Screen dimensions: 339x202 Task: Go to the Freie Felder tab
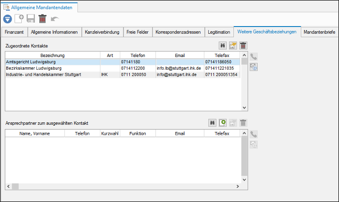(138, 32)
